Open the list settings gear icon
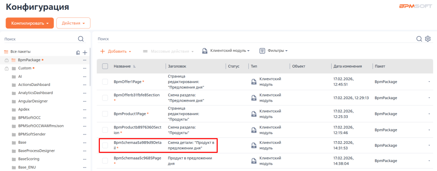 tap(428, 39)
